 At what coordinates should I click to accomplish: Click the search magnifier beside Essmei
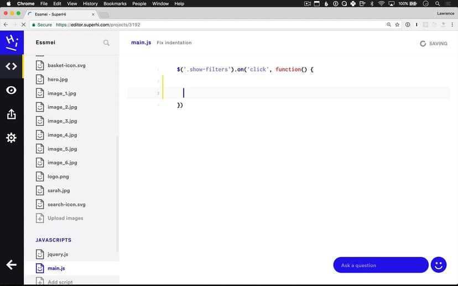tap(106, 43)
